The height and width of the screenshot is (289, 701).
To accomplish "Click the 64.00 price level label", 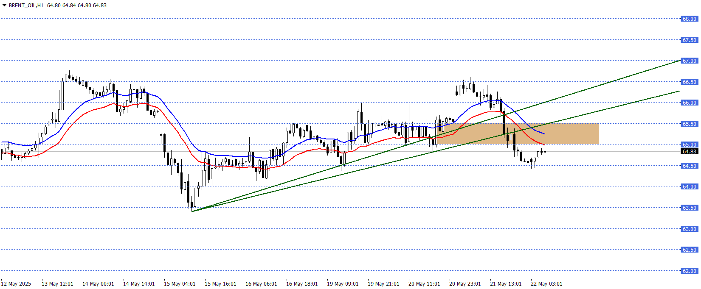I will [689, 186].
